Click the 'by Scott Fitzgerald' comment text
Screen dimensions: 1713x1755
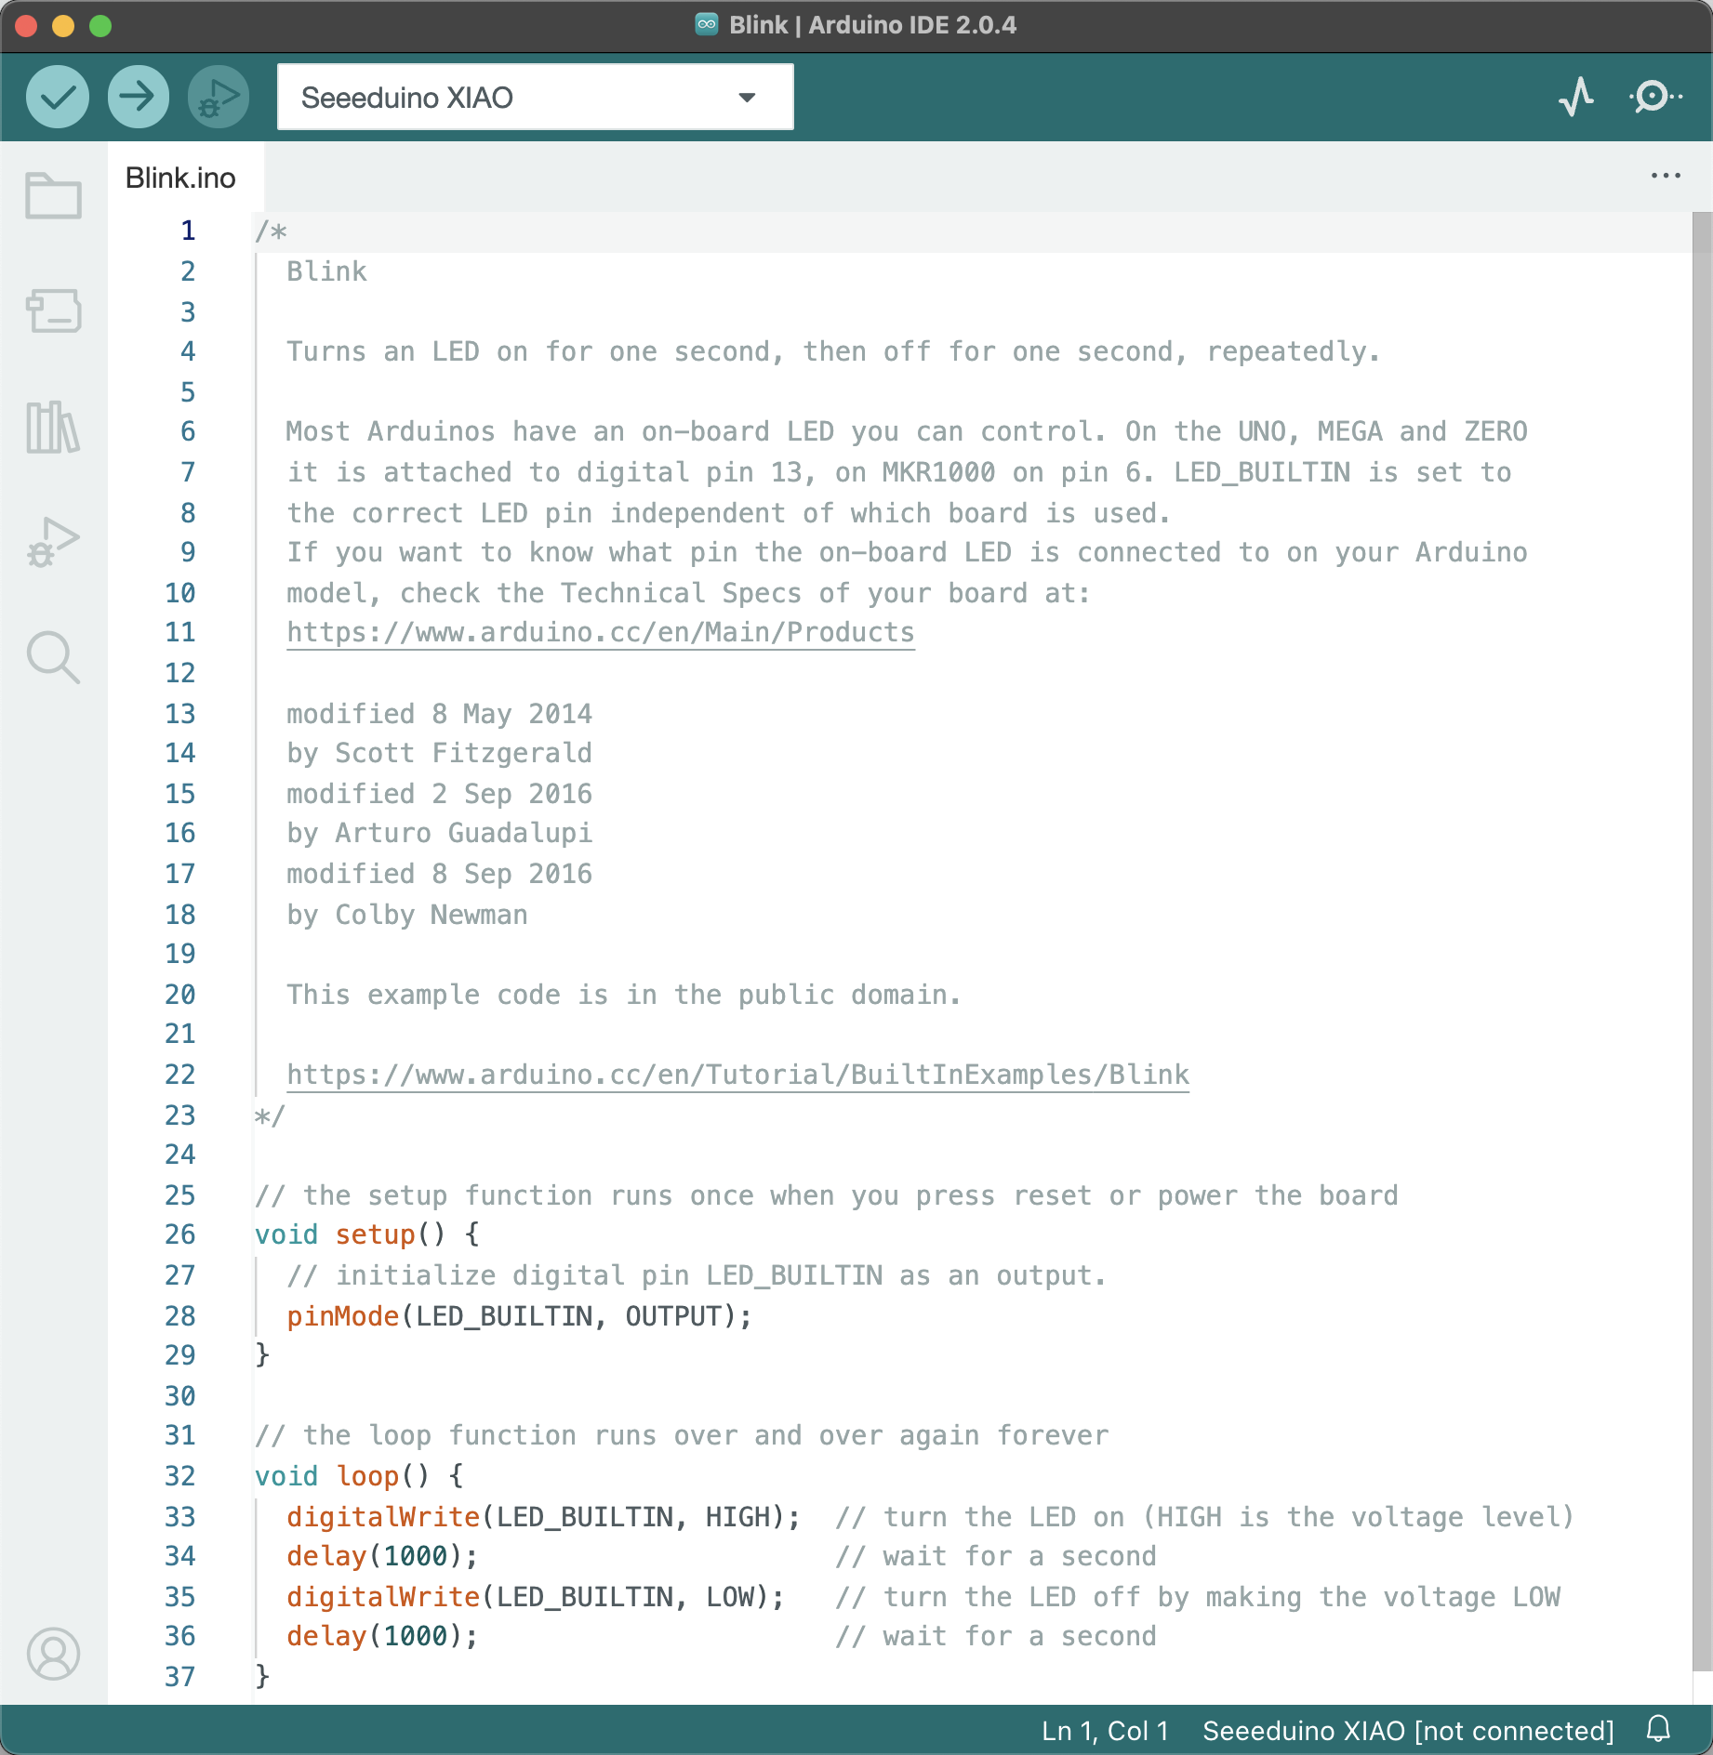[x=439, y=753]
